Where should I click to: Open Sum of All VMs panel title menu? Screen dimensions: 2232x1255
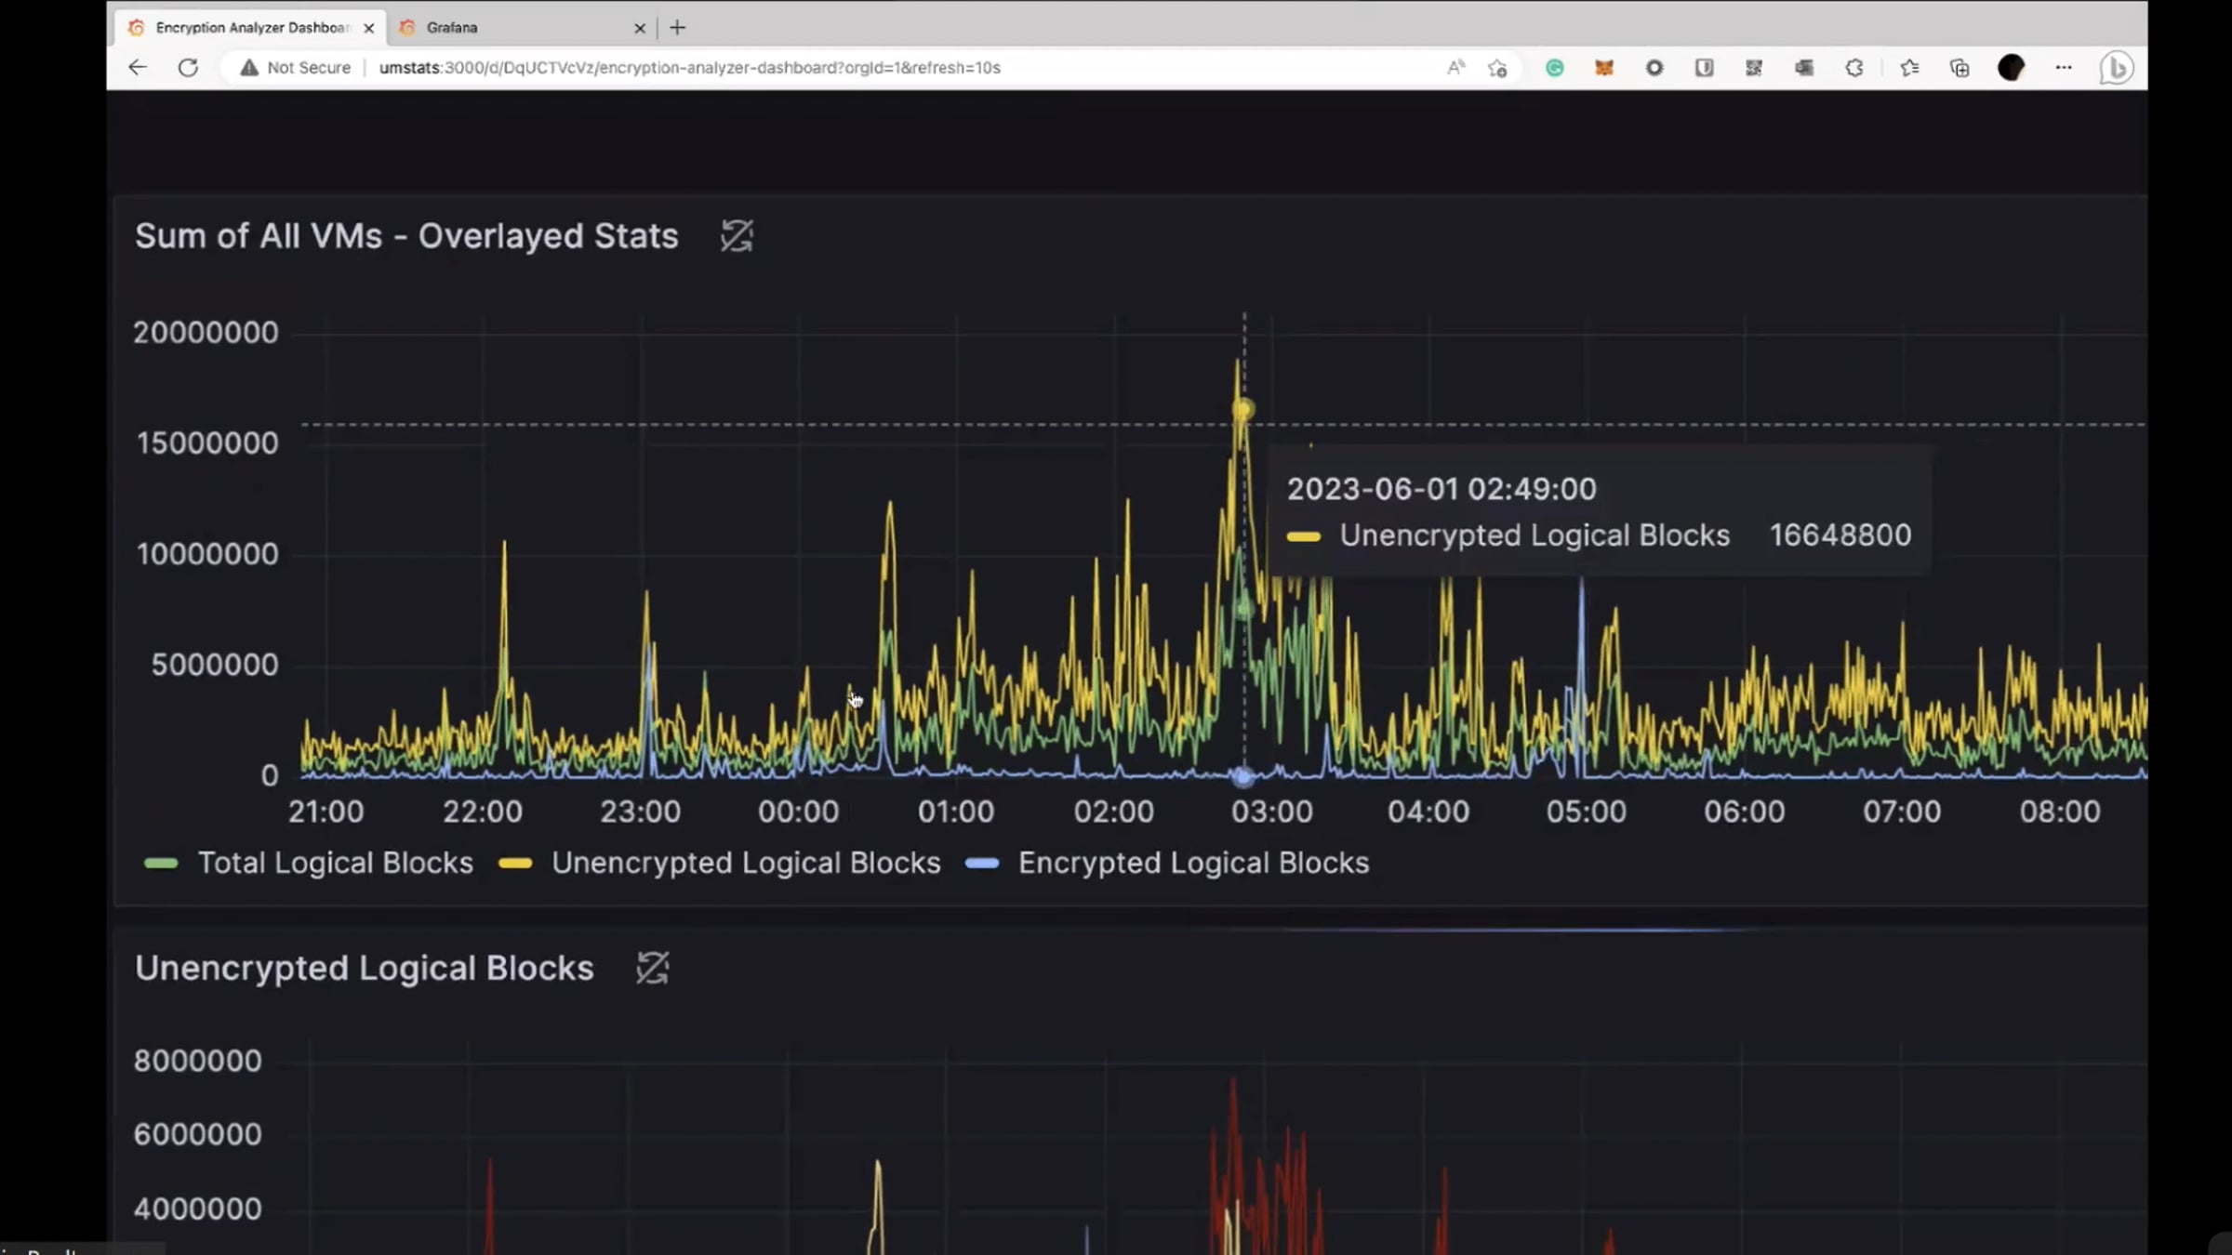406,236
